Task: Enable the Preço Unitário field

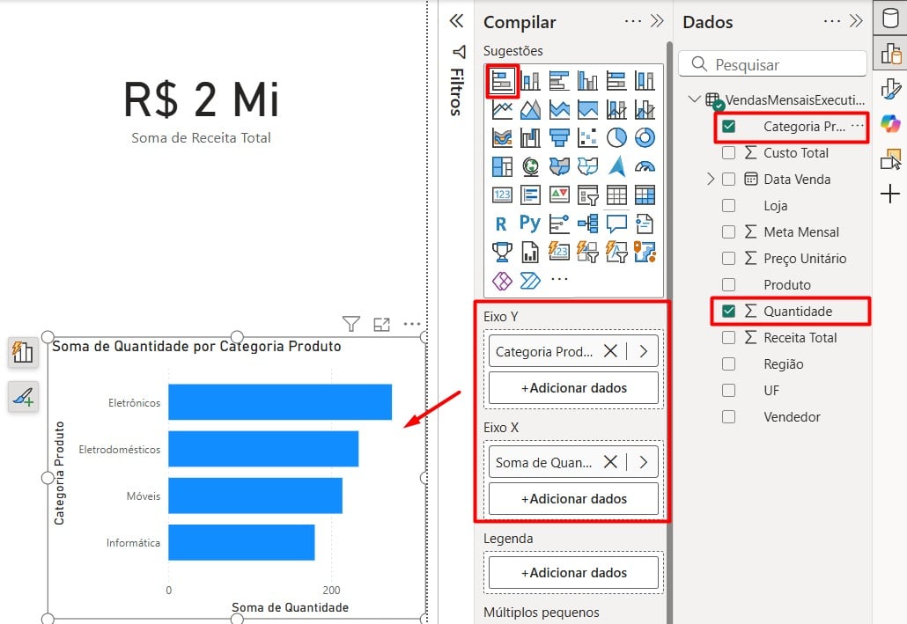Action: pos(729,259)
